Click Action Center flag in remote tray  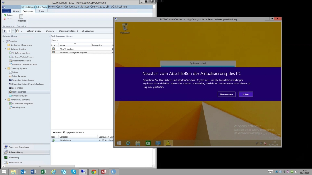pyautogui.click(x=257, y=143)
